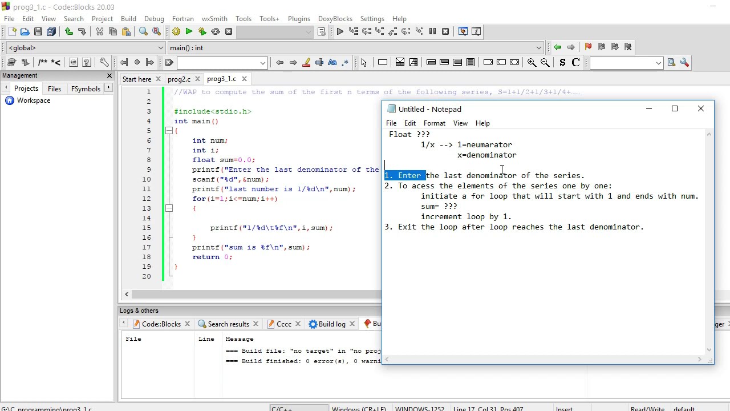The width and height of the screenshot is (730, 411).
Task: Abort the build with the stop icon
Action: 229,32
